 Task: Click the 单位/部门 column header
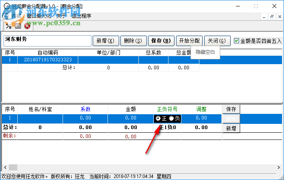coord(108,53)
